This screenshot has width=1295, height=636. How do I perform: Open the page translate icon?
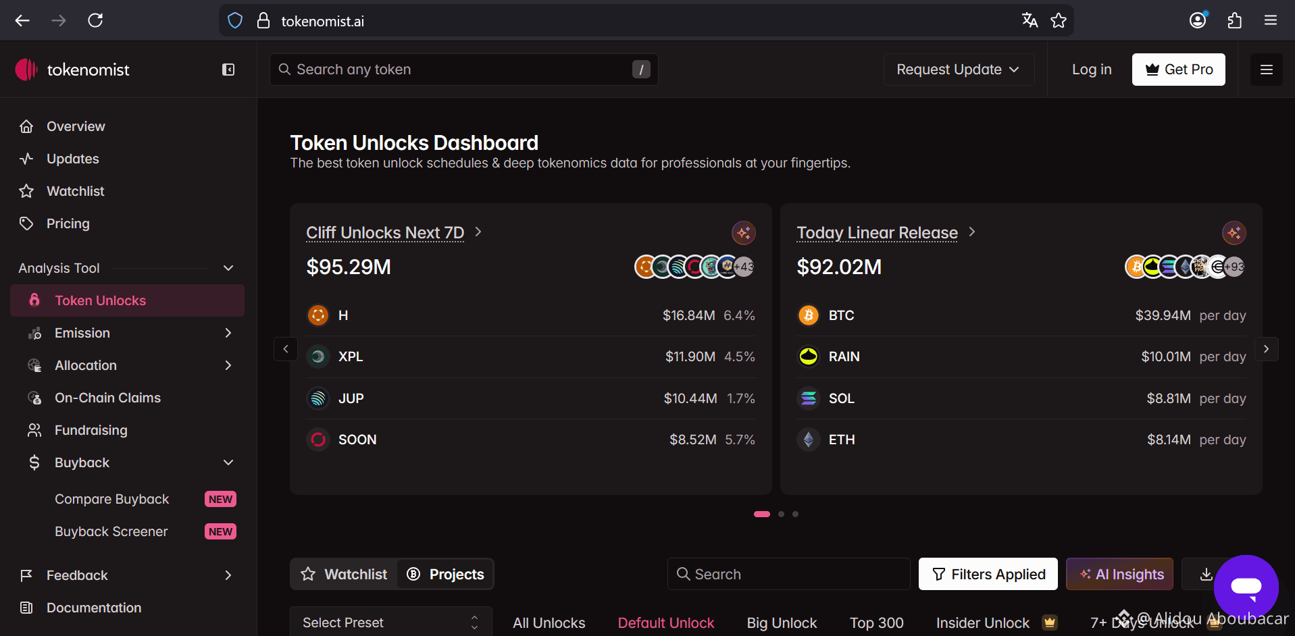point(1030,21)
